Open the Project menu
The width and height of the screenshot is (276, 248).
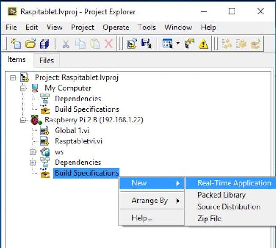tap(82, 28)
